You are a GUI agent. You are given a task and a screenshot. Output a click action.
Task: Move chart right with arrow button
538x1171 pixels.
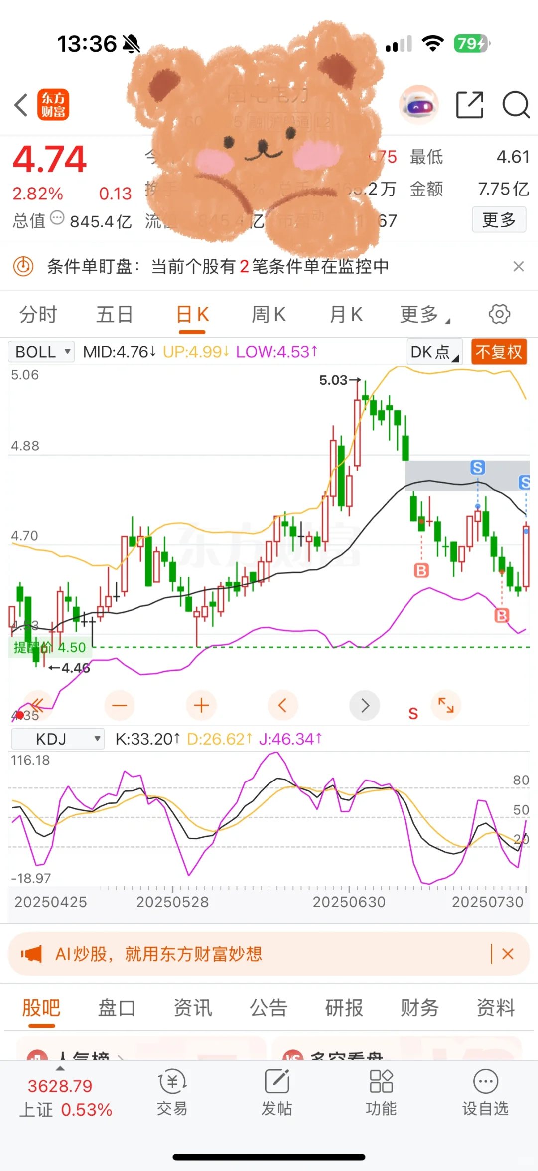click(365, 705)
